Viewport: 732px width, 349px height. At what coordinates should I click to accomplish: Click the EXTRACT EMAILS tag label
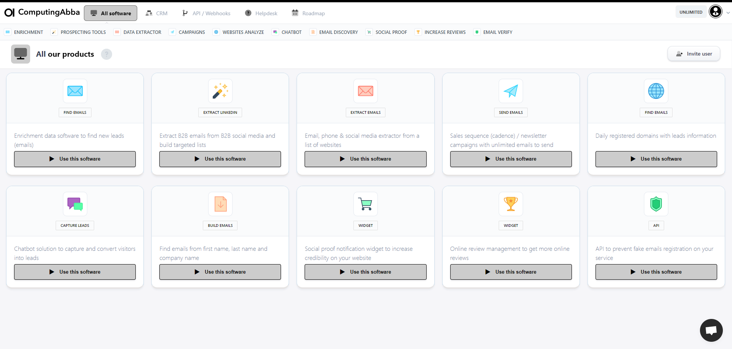tap(366, 113)
